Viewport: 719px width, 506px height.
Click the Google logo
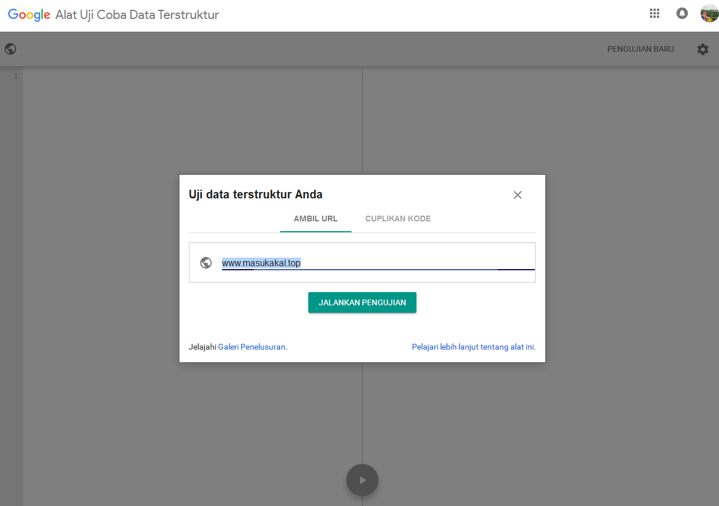[29, 15]
